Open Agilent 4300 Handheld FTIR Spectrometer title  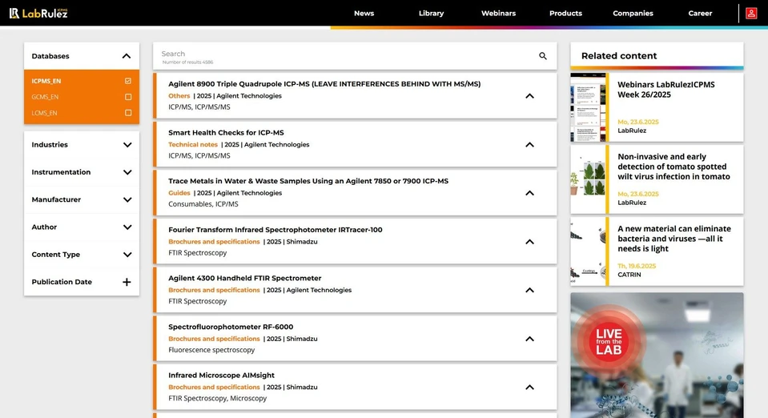pyautogui.click(x=244, y=278)
